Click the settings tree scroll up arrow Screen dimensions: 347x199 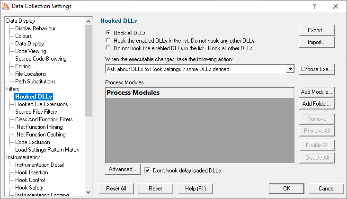point(89,21)
